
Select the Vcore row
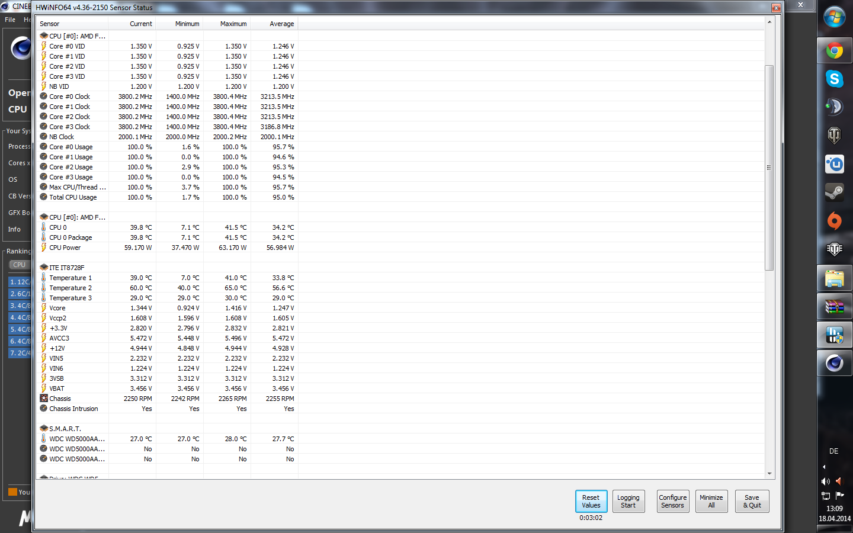click(167, 308)
